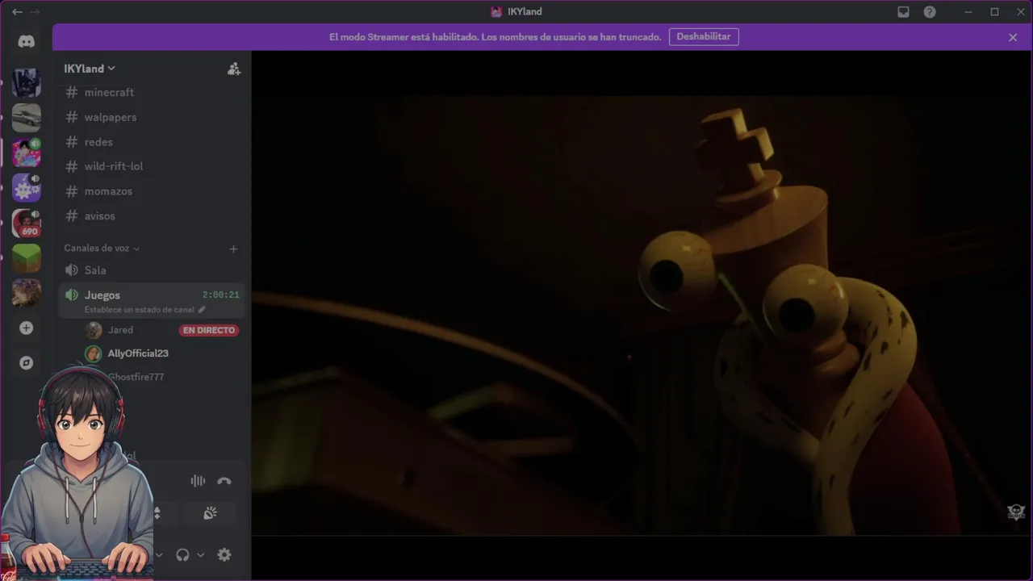Click Establece un estado de canal

click(x=140, y=310)
